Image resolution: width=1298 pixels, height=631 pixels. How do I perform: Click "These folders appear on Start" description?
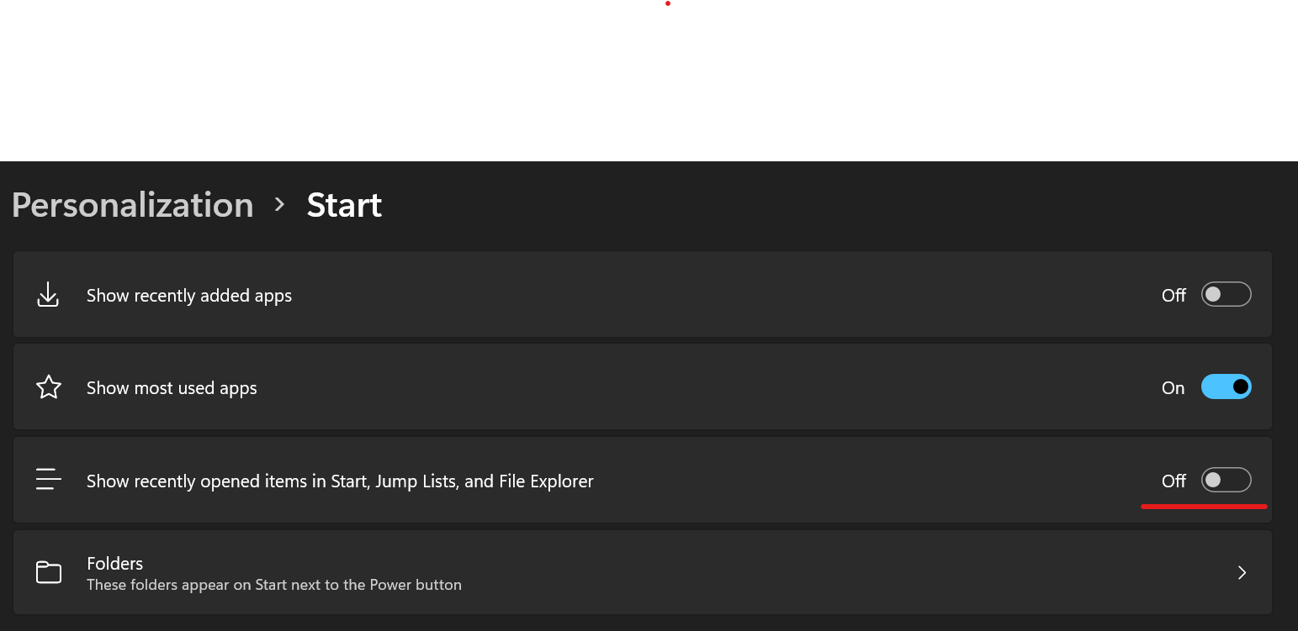(274, 585)
